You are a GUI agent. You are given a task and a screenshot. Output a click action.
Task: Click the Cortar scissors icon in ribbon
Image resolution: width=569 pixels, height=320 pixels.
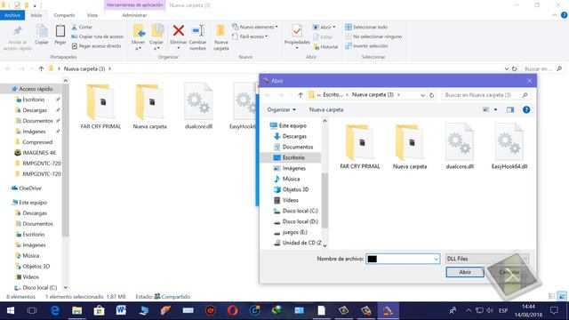point(75,28)
